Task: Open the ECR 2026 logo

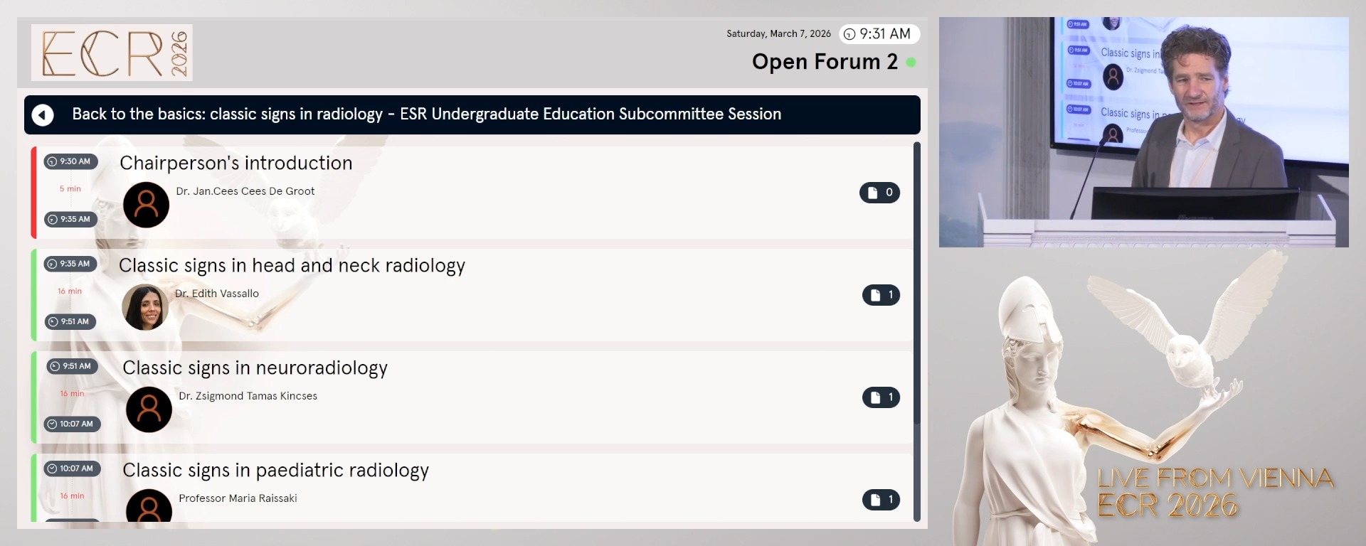Action: (x=112, y=53)
